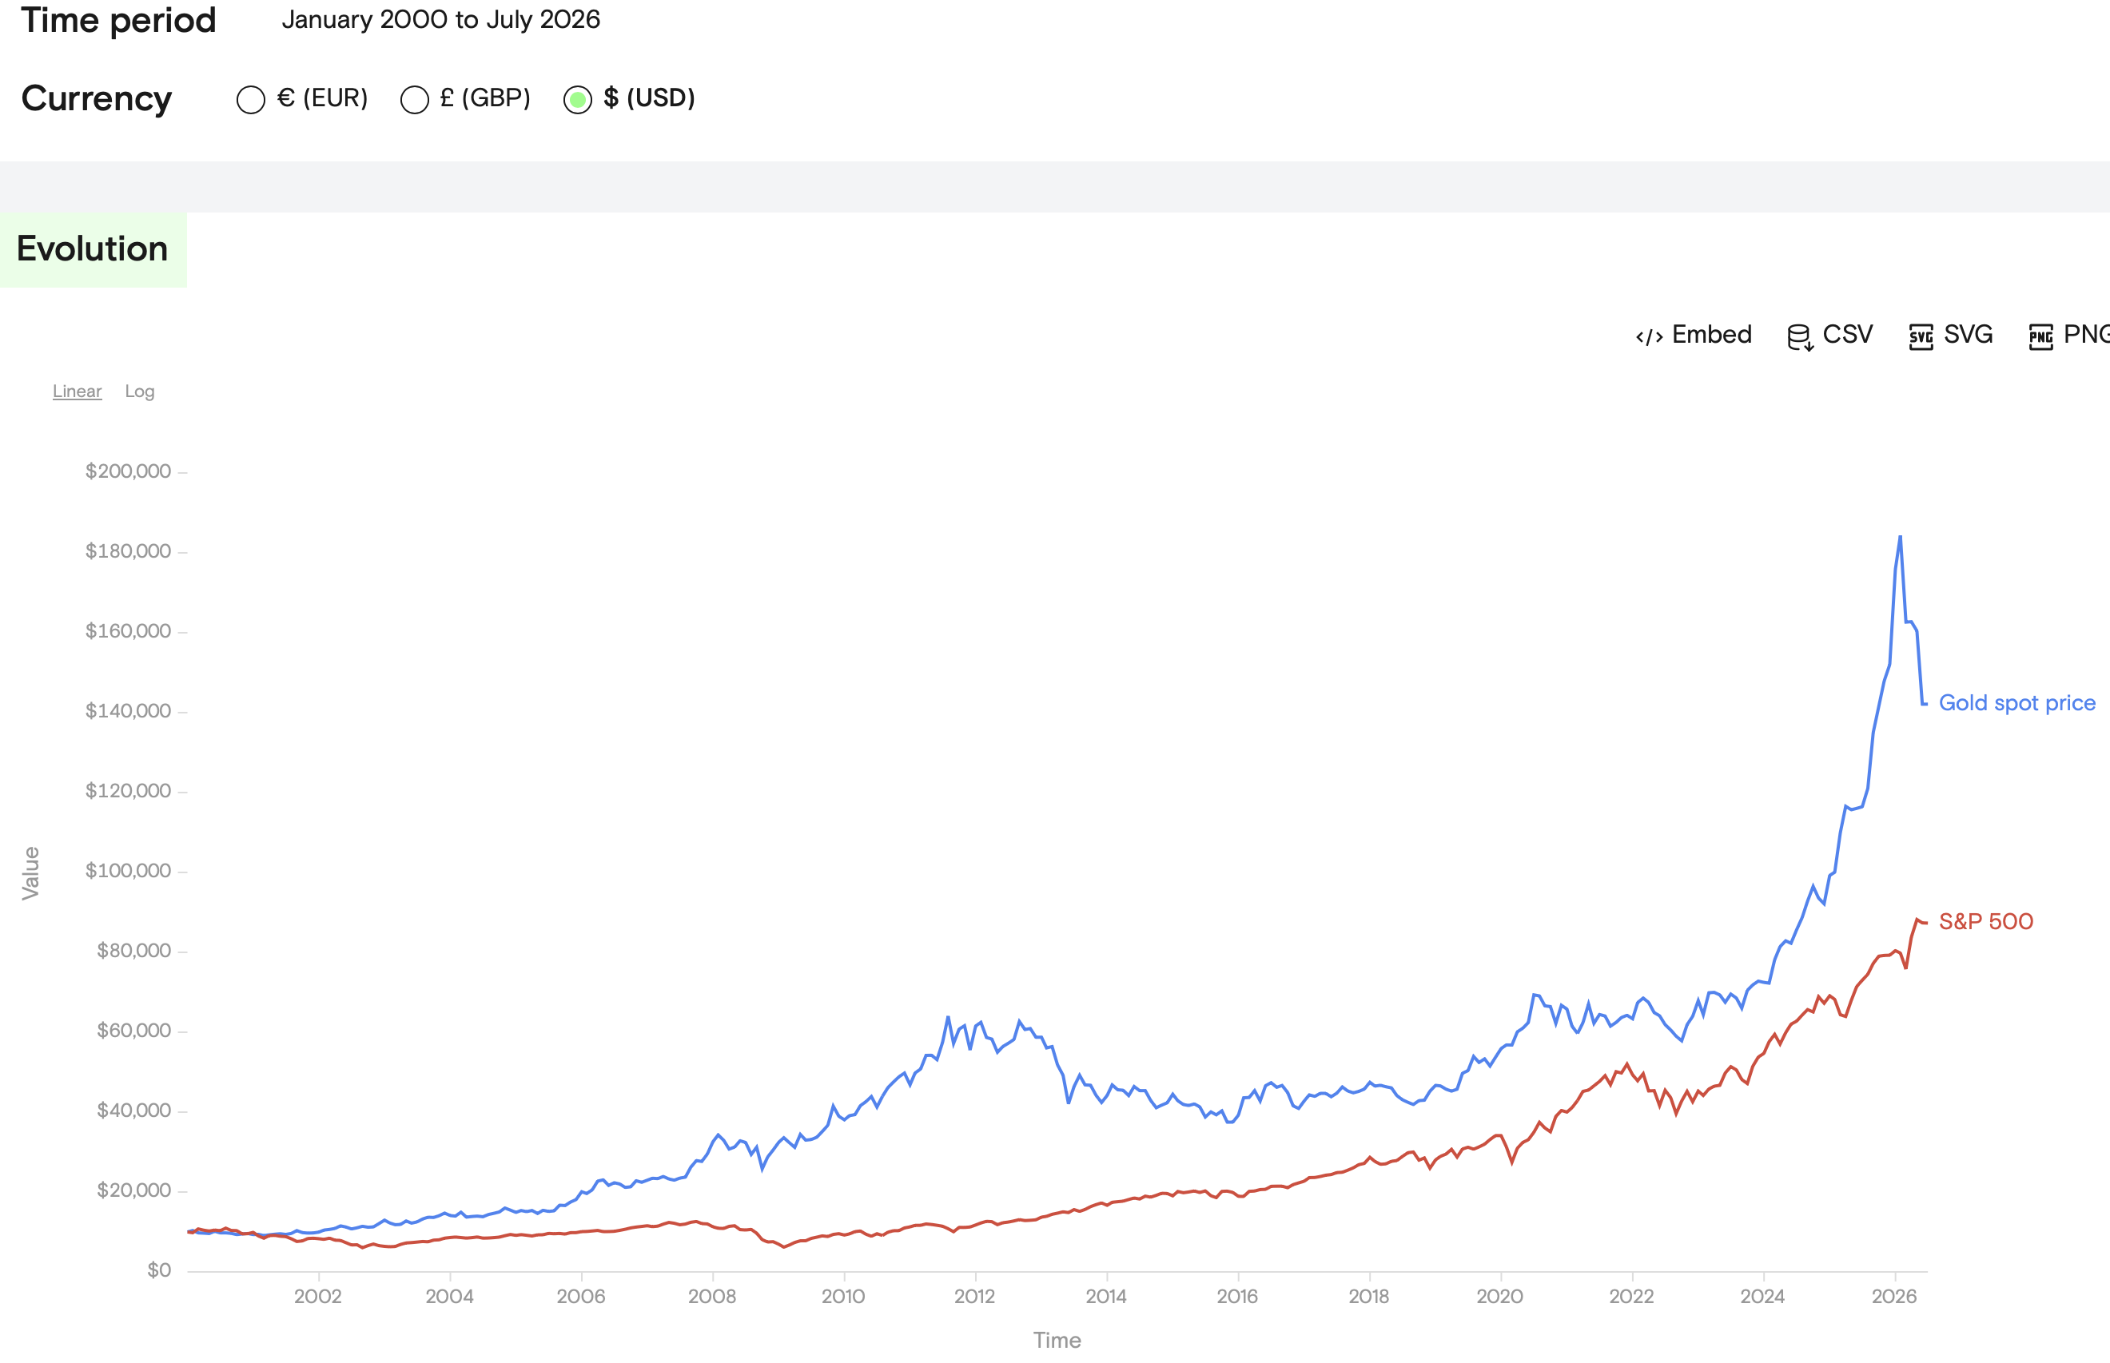2110x1363 pixels.
Task: Click the PNG file export icon
Action: pyautogui.click(x=2041, y=337)
